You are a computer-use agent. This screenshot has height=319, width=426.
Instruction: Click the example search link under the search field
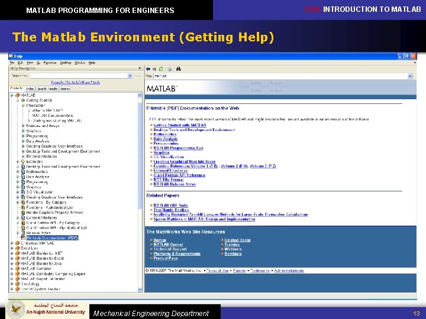(76, 82)
